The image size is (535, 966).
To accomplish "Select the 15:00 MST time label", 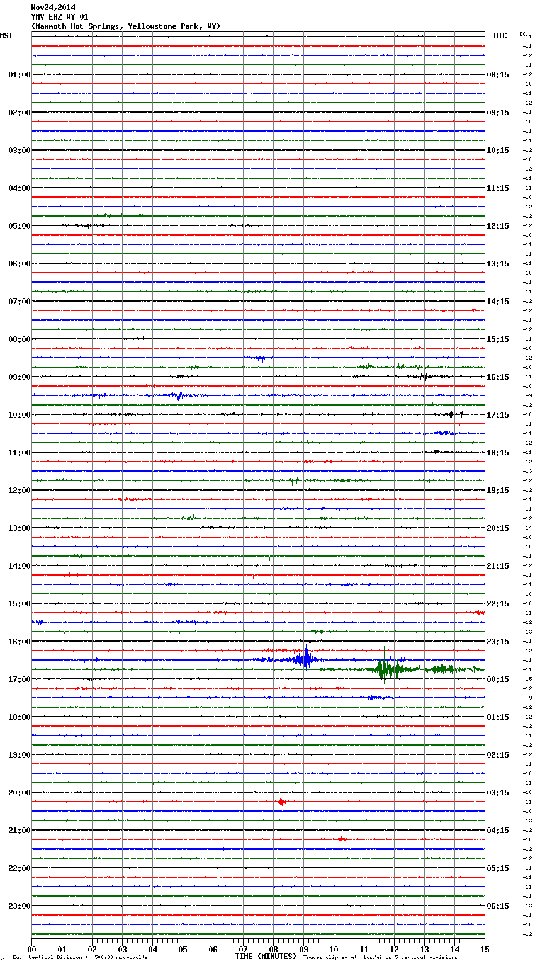I will (19, 604).
